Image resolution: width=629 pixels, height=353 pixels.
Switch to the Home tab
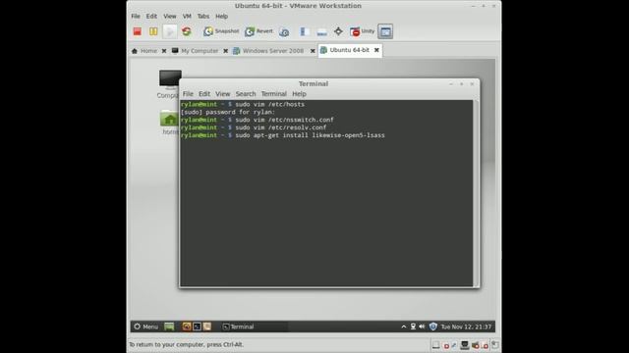(x=144, y=51)
